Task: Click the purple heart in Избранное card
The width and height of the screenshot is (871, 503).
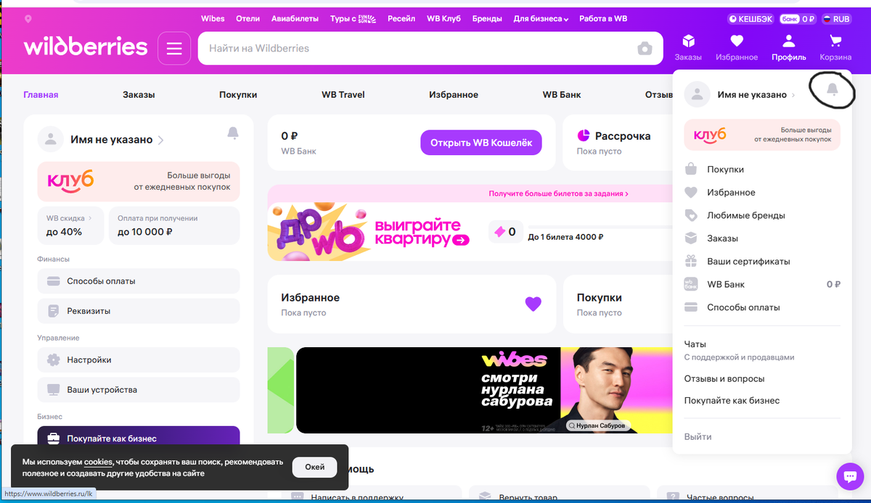Action: [533, 304]
